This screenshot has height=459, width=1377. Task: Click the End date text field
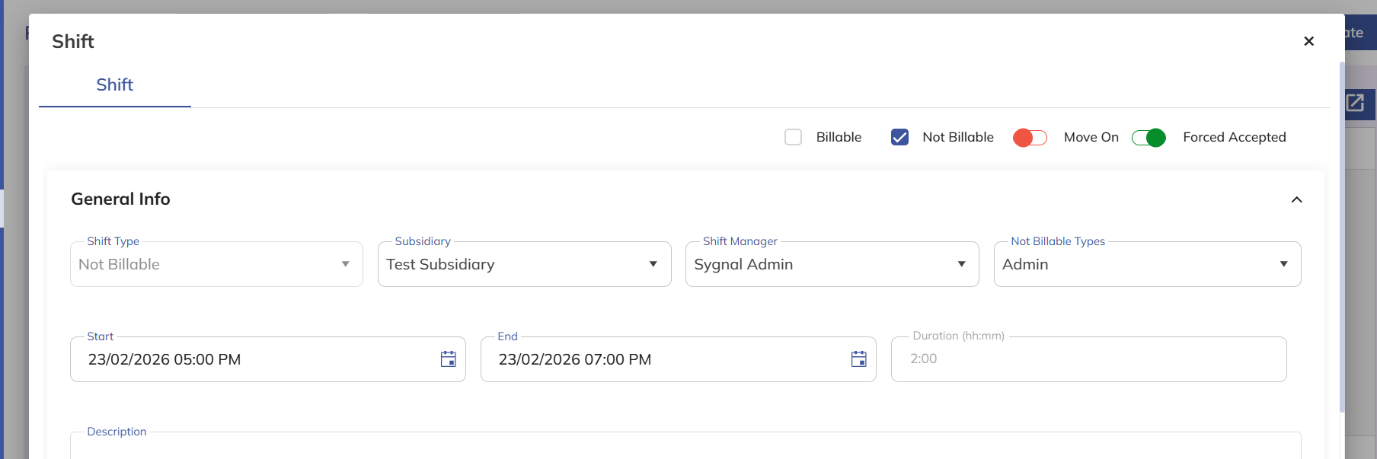(663, 359)
